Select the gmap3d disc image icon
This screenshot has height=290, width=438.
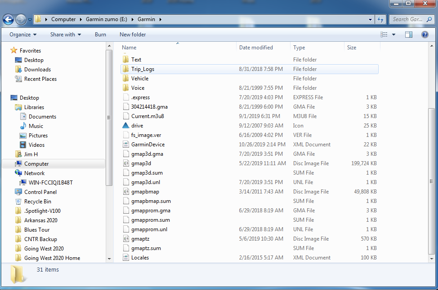click(x=126, y=163)
